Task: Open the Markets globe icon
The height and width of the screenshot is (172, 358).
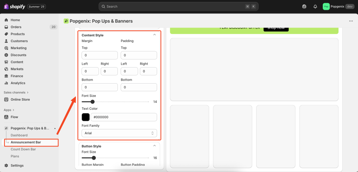Action: 6,69
